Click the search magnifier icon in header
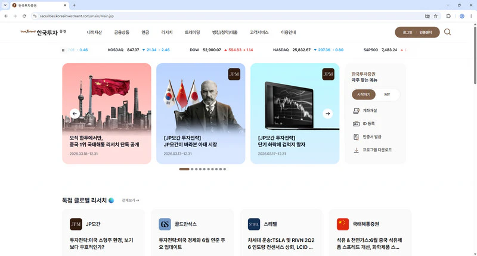477x256 pixels. click(447, 32)
